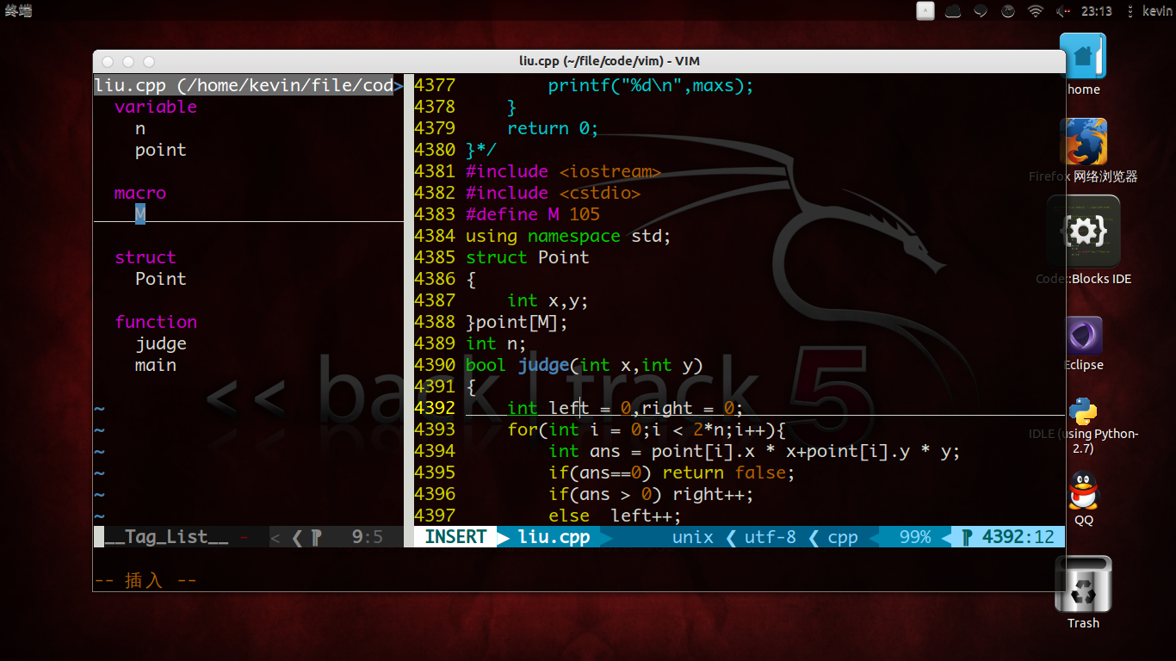Click the VIM window title bar text
Screen dimensions: 1176x661
pyautogui.click(x=609, y=61)
